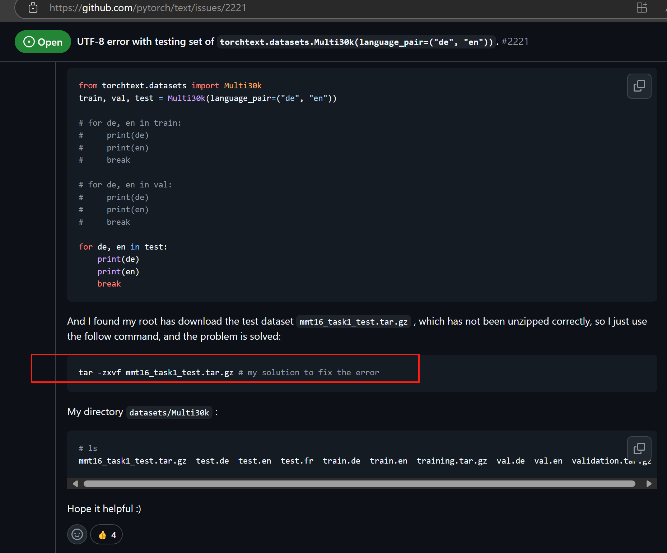
Task: Click test.de in the ls output
Action: pos(213,461)
